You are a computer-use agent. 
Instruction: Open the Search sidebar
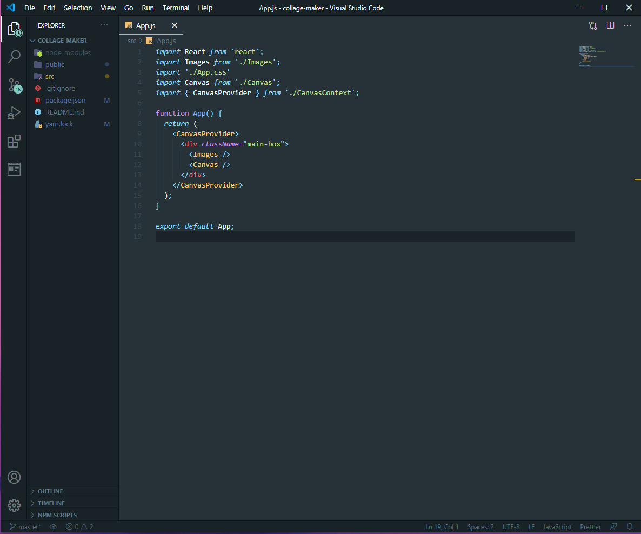(x=14, y=57)
